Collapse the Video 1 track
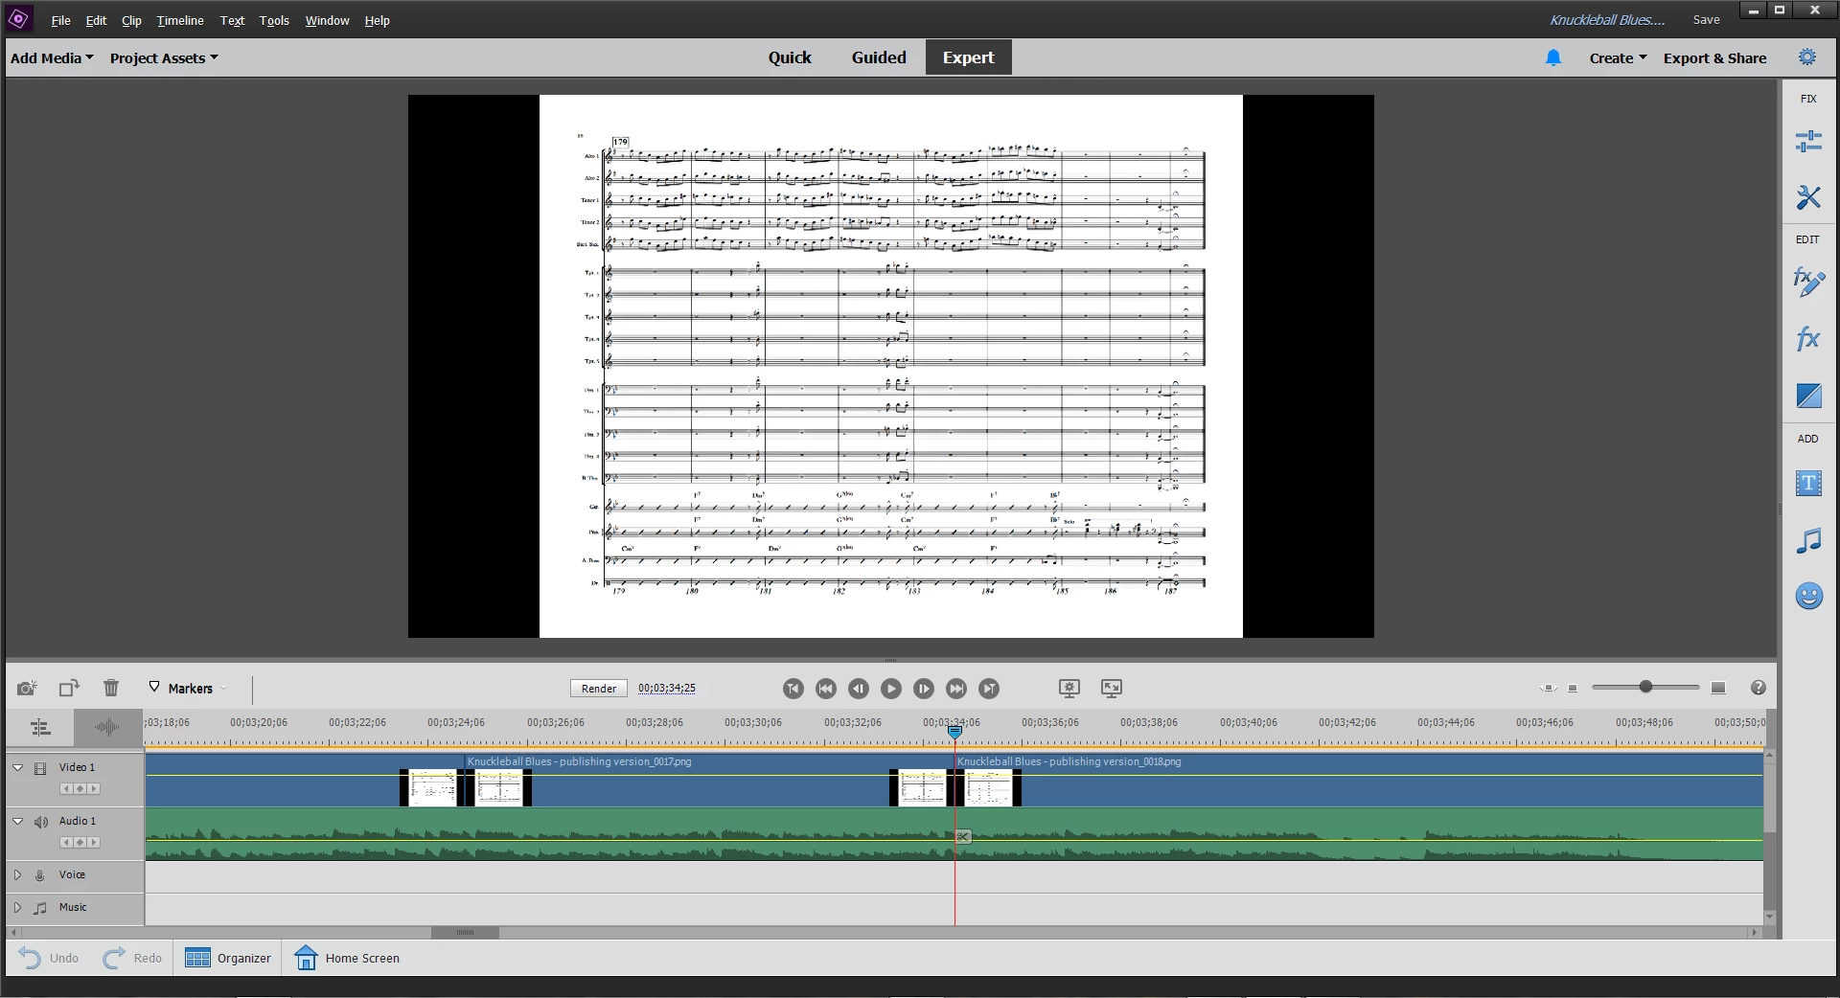The height and width of the screenshot is (998, 1840). (x=17, y=767)
